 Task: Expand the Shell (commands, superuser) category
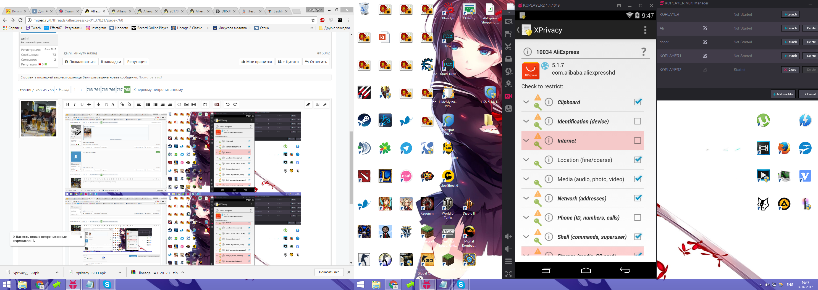[x=526, y=237]
